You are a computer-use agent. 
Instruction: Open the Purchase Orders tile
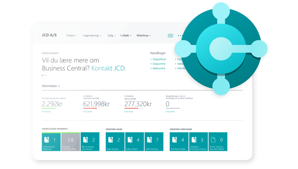tap(179, 142)
